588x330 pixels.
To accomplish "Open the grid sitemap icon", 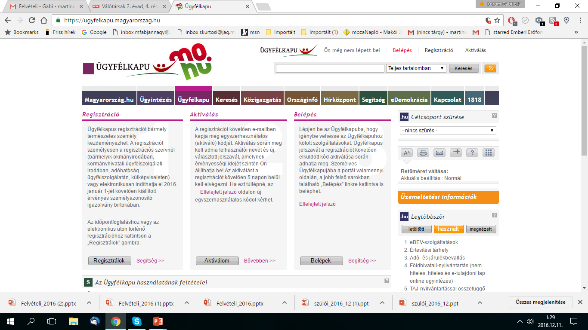I will [489, 153].
